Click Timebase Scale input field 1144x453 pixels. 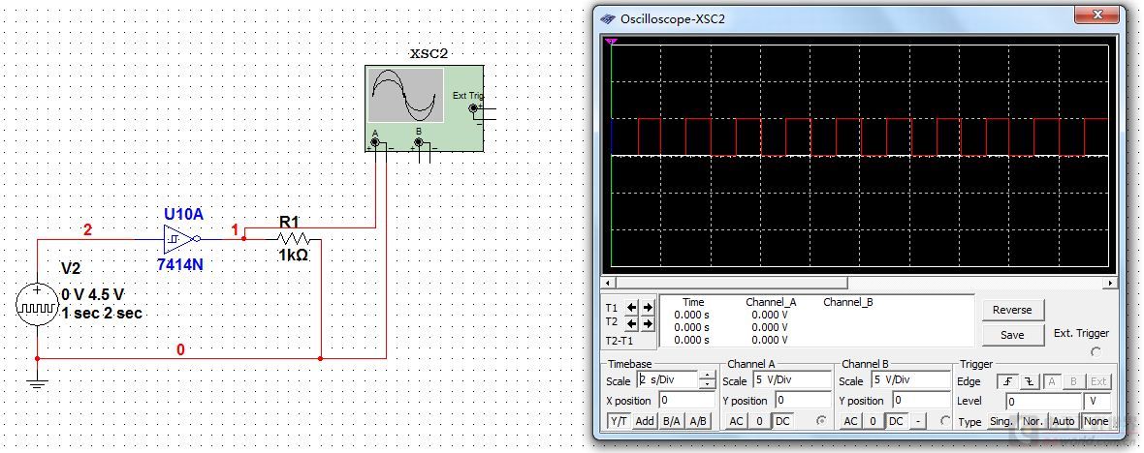coord(667,380)
